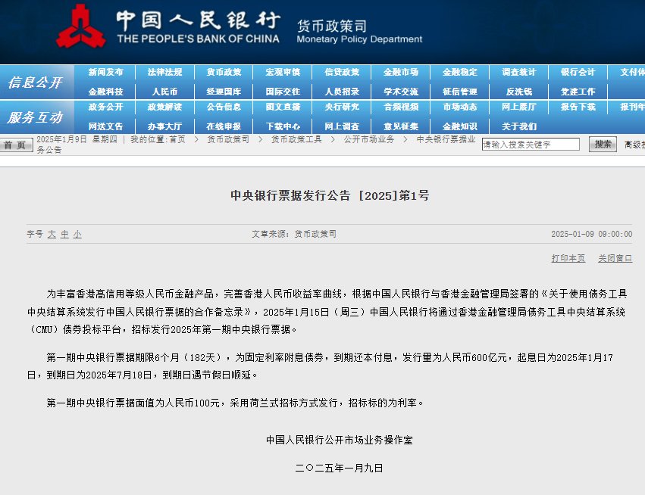Click the 信息公开 section header

point(36,82)
